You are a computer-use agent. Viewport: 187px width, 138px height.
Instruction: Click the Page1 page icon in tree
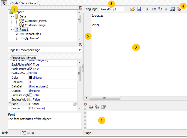(16, 30)
